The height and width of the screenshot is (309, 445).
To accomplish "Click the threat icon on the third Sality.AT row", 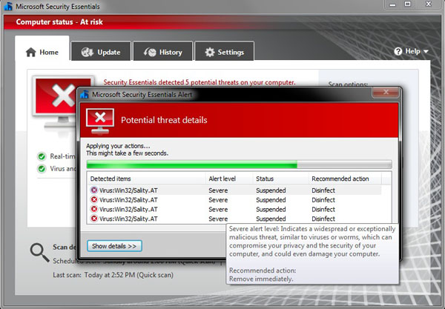I will click(x=94, y=209).
